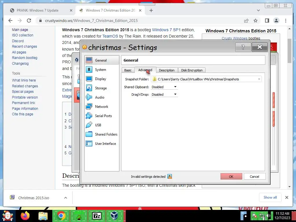Click the folder icon in Snapshot Folder field
Screen dimensions: 296x222
point(154,79)
